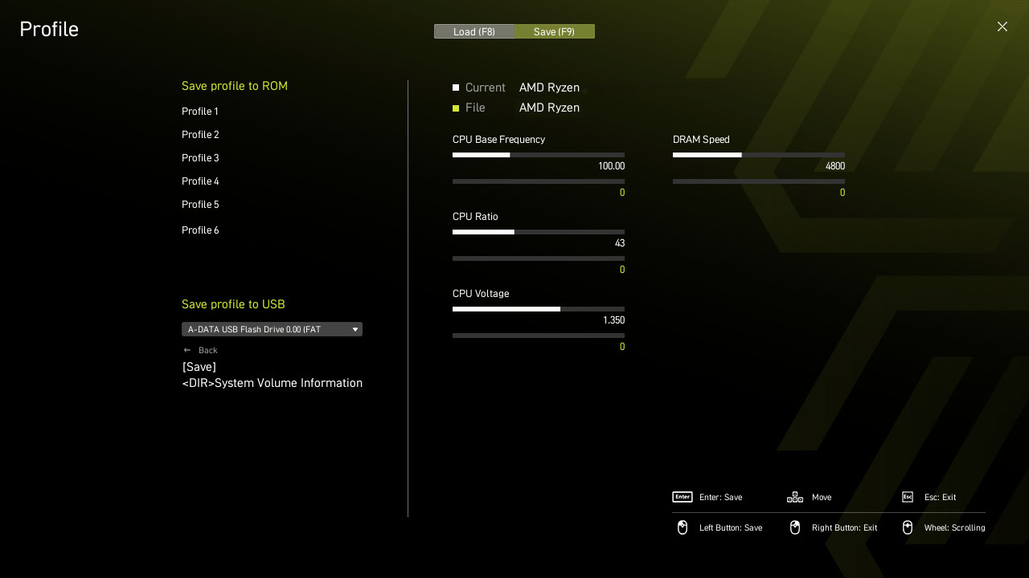Click the mouse wheel Scrolling icon
This screenshot has width=1029, height=578.
tap(907, 527)
